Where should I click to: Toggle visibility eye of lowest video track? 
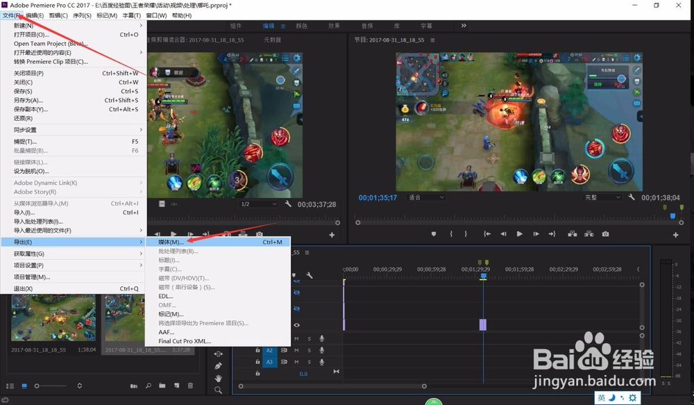296,325
